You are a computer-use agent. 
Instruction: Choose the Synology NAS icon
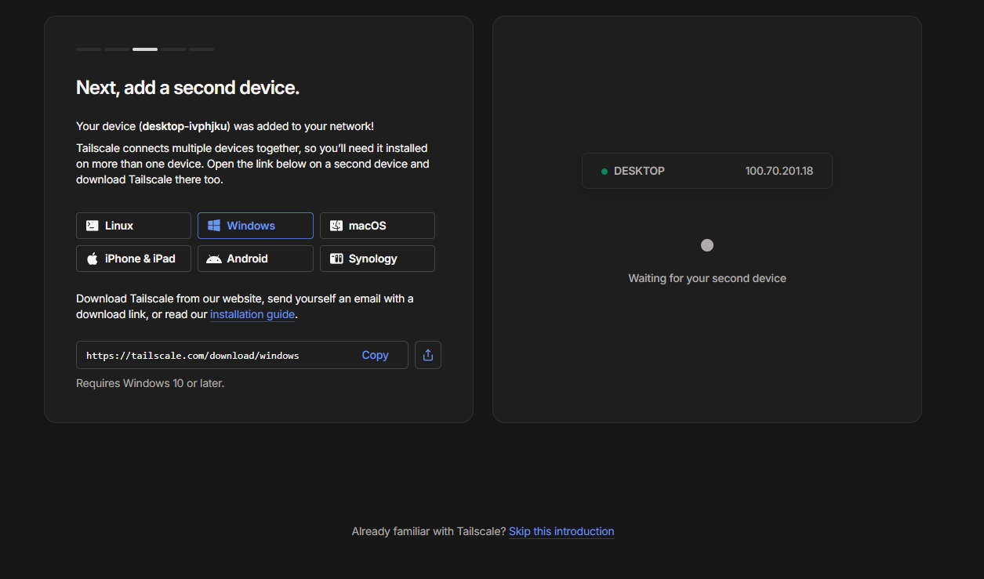pyautogui.click(x=336, y=259)
